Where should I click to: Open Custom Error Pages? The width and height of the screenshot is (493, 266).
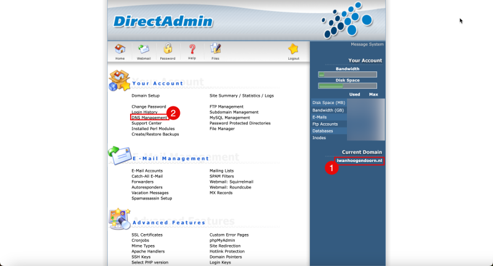tap(229, 235)
